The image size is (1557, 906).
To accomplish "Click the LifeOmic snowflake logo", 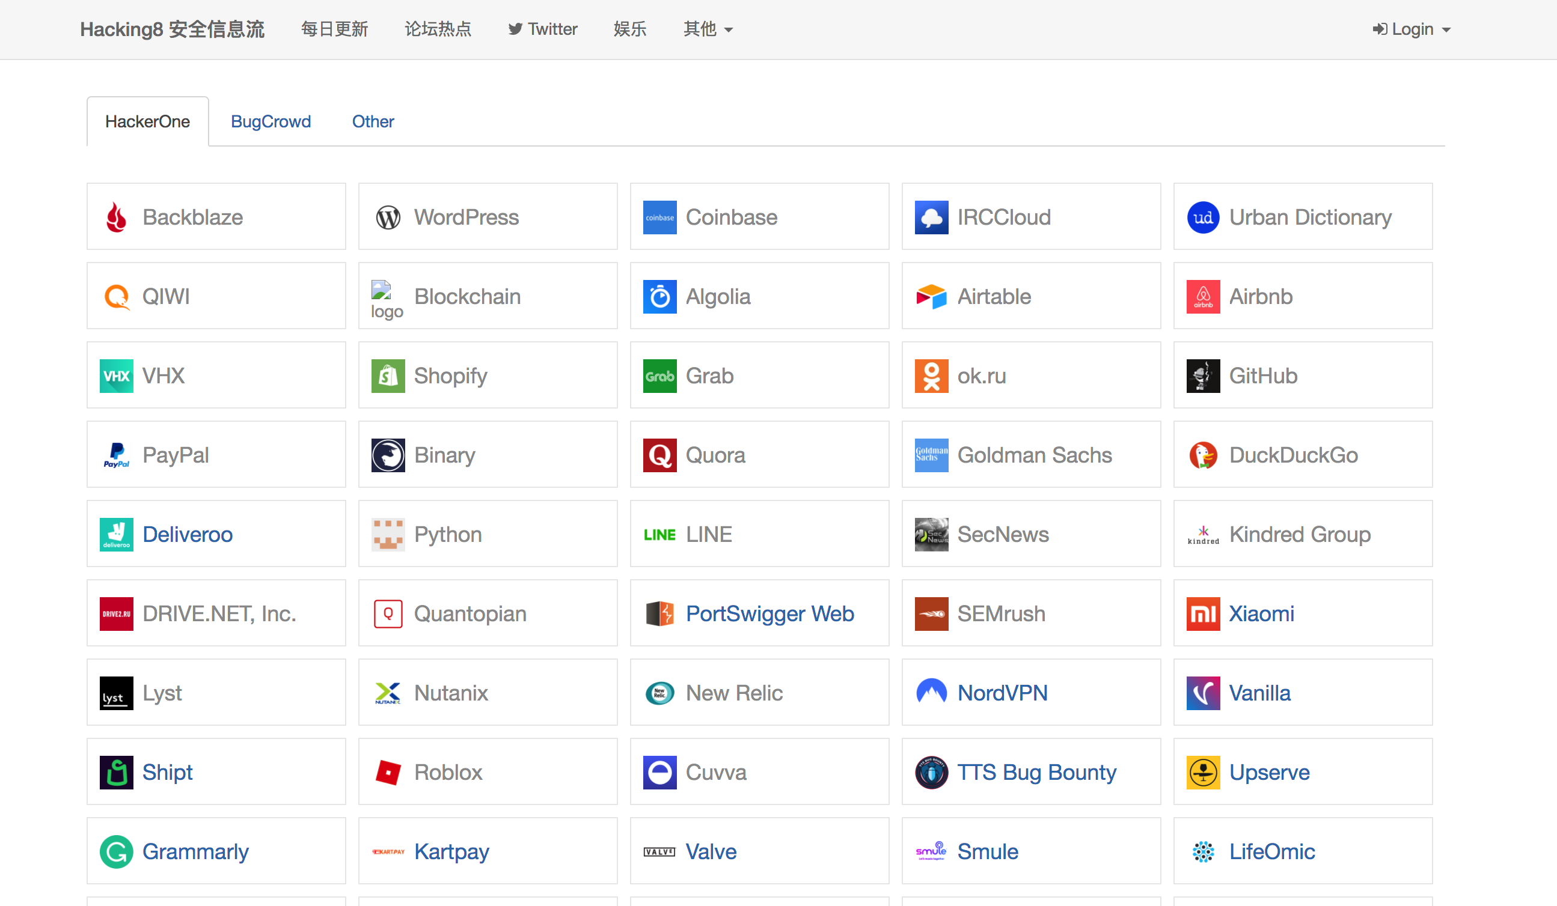I will [x=1204, y=852].
